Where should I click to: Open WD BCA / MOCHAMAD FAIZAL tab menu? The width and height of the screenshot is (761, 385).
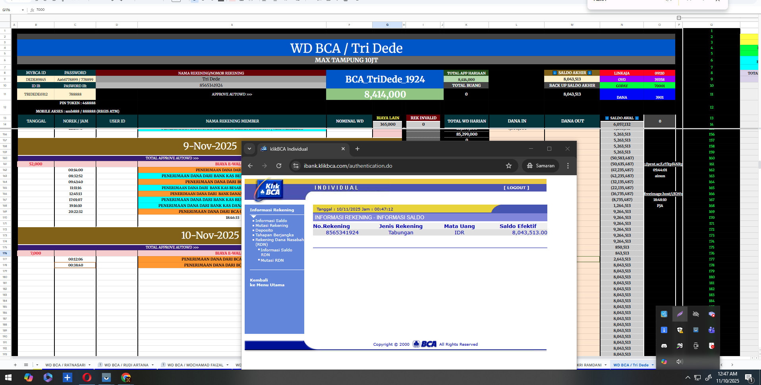coord(228,365)
